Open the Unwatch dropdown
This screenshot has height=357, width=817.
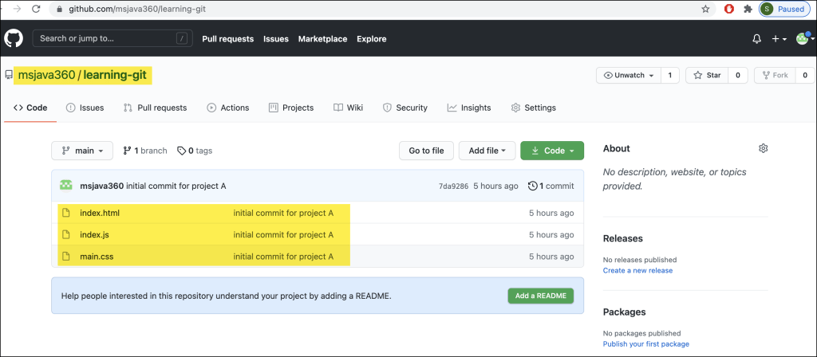[629, 76]
